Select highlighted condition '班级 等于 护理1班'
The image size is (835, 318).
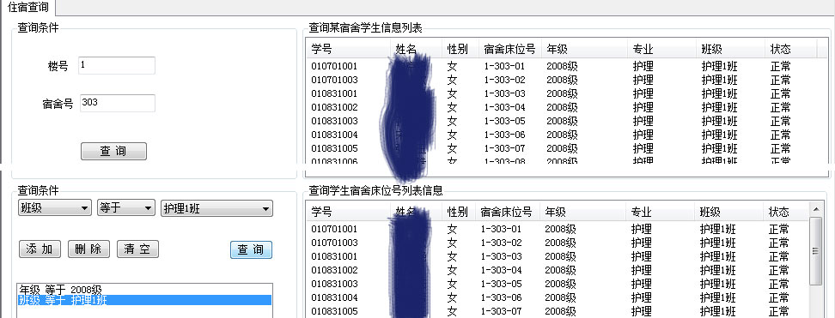tap(144, 300)
